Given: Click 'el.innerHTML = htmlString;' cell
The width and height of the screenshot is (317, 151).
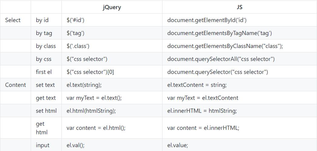Looking at the screenshot, I should pyautogui.click(x=239, y=111).
